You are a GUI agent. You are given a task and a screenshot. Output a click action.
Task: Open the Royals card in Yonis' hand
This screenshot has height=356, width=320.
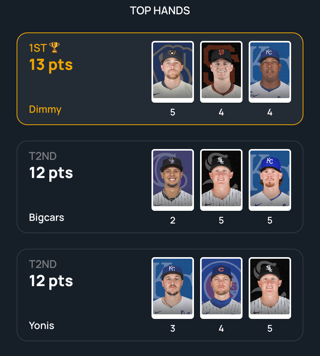point(173,288)
